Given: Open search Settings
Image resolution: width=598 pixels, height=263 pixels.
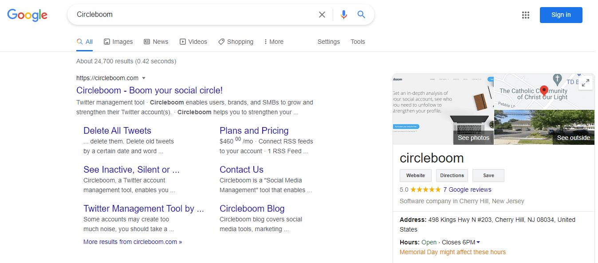Looking at the screenshot, I should tap(329, 42).
